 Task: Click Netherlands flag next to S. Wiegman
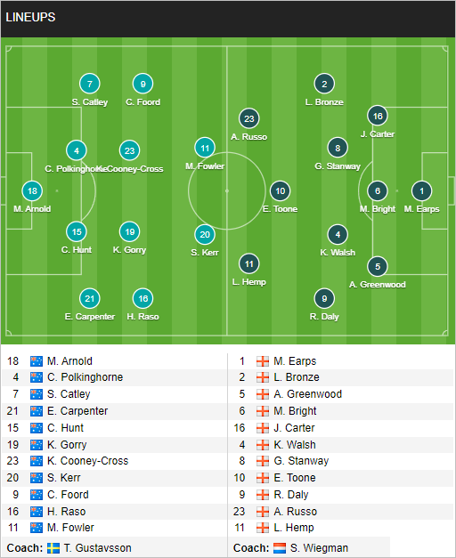(280, 548)
